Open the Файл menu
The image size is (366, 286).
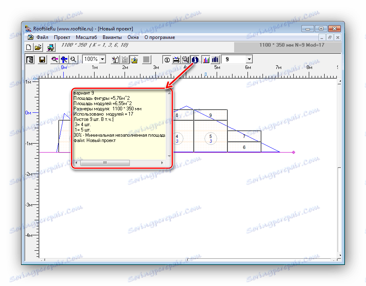[x=42, y=37]
